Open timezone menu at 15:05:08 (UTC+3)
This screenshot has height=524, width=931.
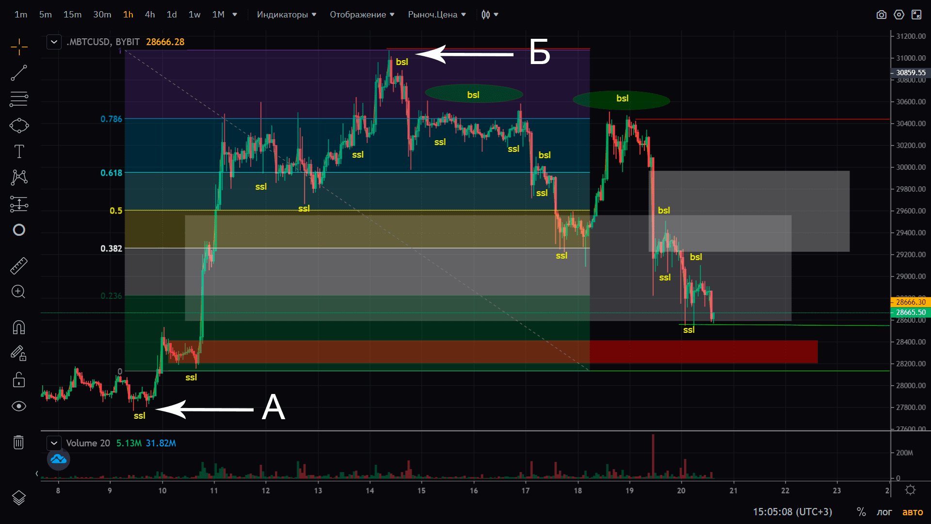coord(792,512)
